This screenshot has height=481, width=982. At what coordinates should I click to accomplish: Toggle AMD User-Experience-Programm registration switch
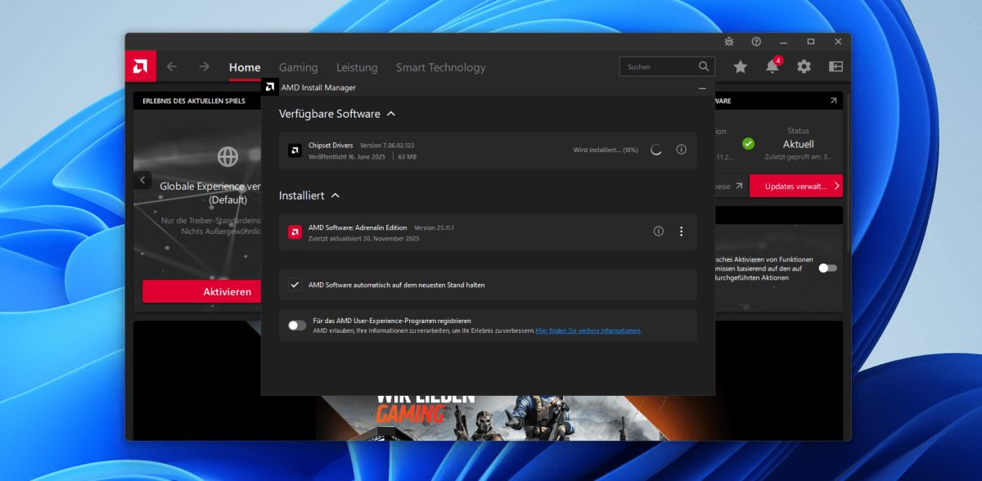296,325
